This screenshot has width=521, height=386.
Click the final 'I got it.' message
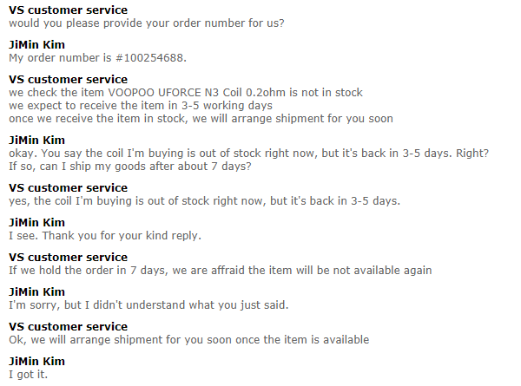pos(29,375)
